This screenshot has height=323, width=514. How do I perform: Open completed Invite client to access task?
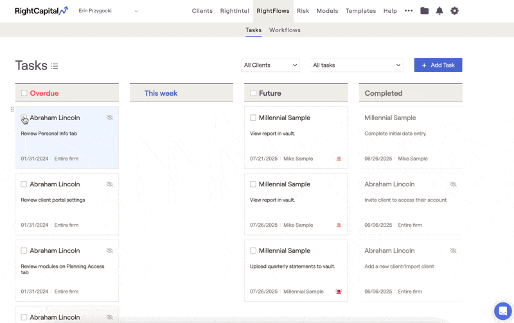[411, 204]
